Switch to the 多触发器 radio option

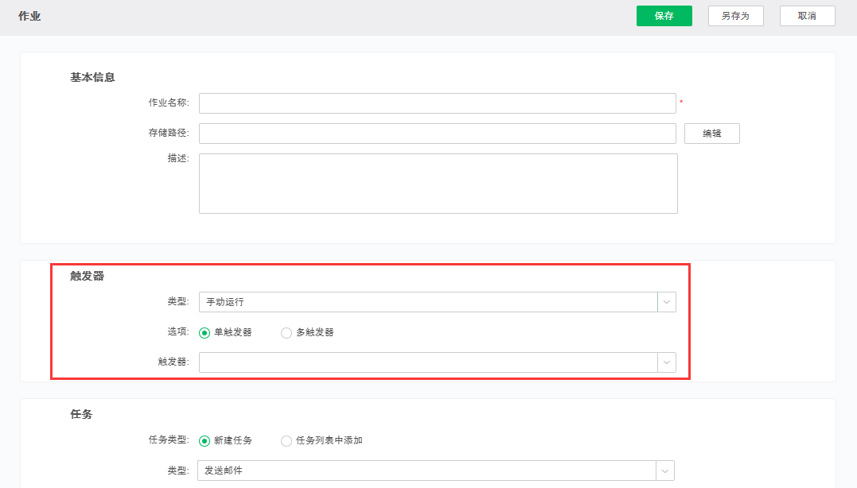[286, 333]
